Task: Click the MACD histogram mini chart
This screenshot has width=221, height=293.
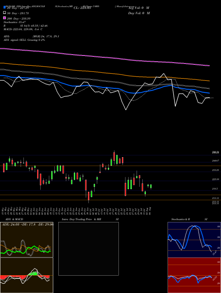Action: pyautogui.click(x=27, y=275)
